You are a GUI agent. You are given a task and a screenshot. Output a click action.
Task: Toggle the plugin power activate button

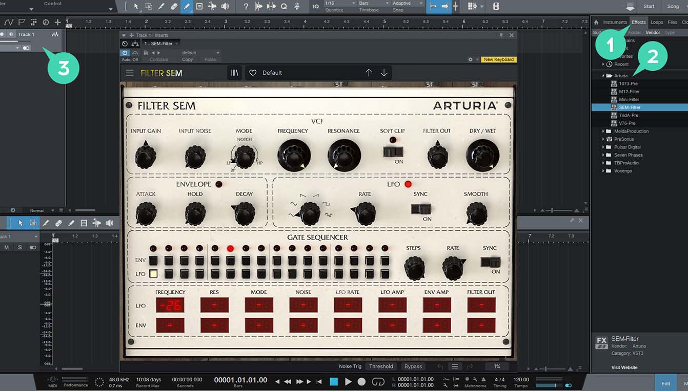pos(125,53)
